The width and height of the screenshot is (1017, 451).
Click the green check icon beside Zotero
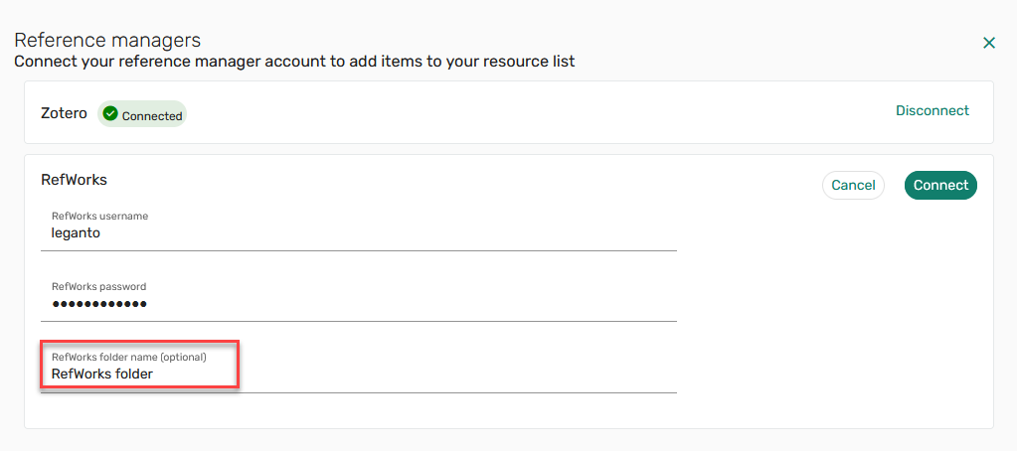coord(110,114)
